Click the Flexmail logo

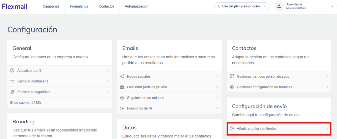click(14, 6)
